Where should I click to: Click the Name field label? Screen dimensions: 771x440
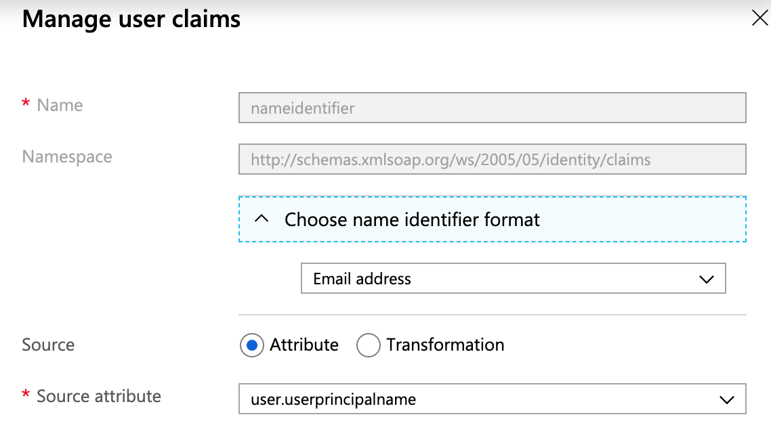(x=60, y=105)
